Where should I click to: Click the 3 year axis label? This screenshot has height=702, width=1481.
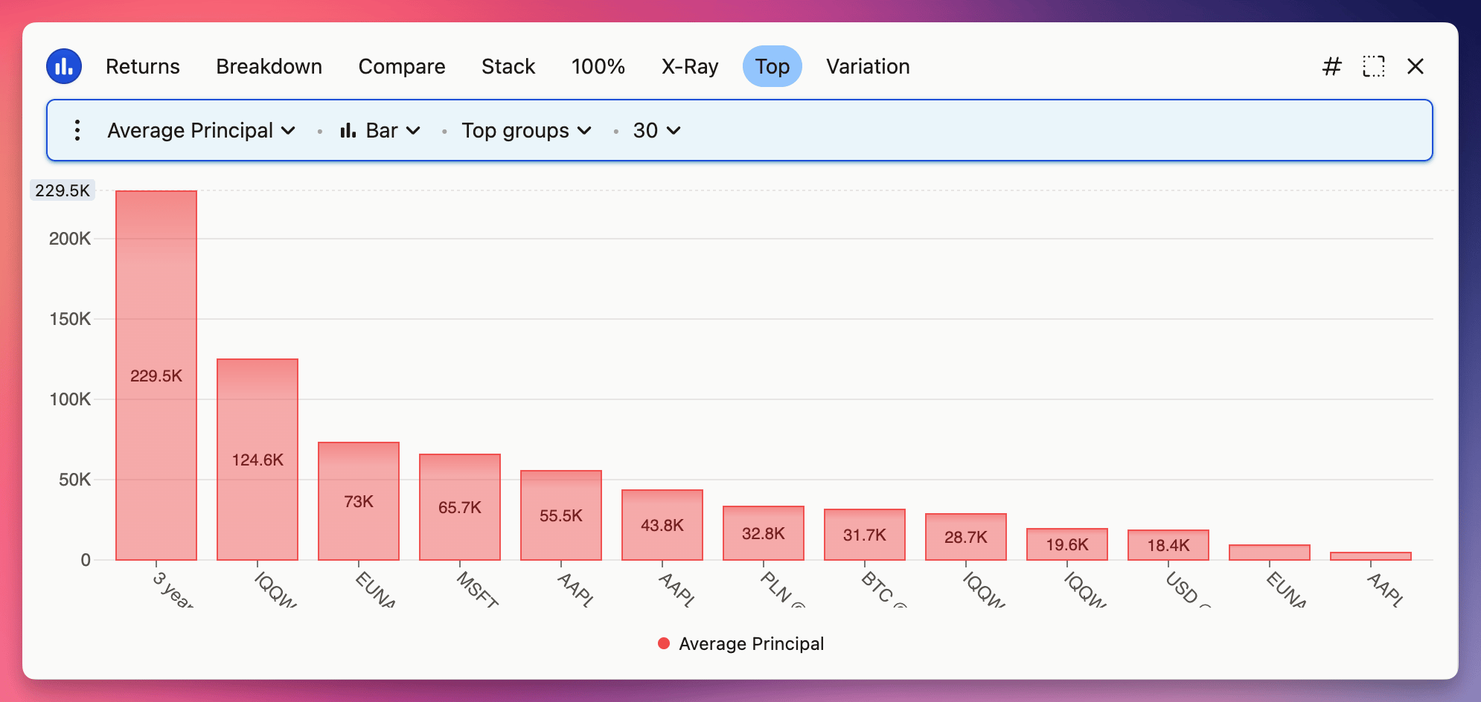pyautogui.click(x=173, y=589)
